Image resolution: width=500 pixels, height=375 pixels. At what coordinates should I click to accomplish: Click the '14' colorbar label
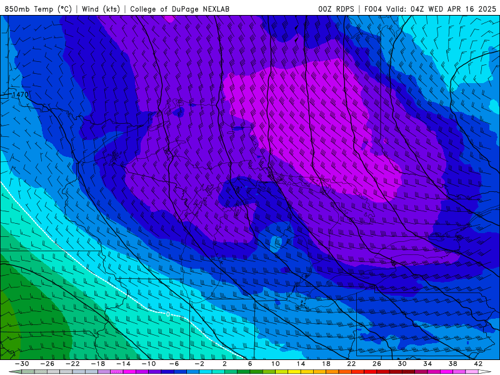point(301,364)
